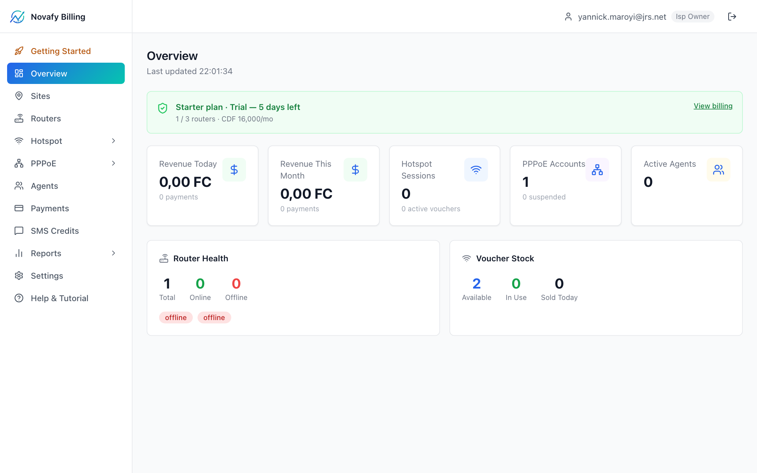Click the Online routers count
Image resolution: width=757 pixels, height=473 pixels.
(200, 283)
